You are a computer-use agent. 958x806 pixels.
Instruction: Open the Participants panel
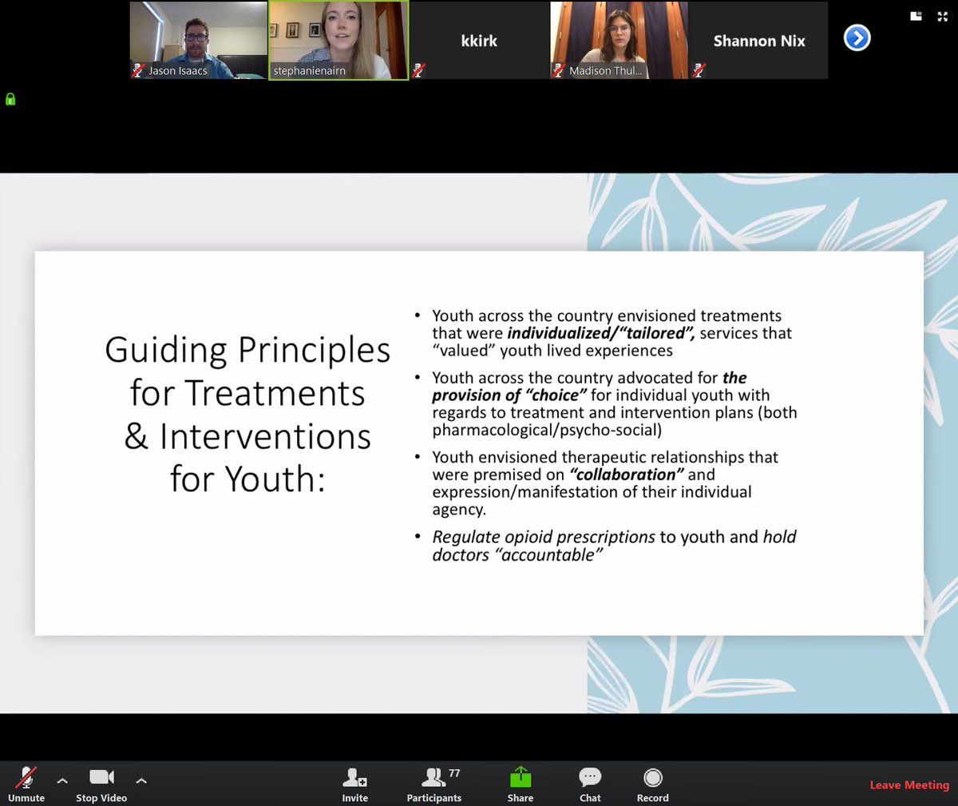point(434,784)
